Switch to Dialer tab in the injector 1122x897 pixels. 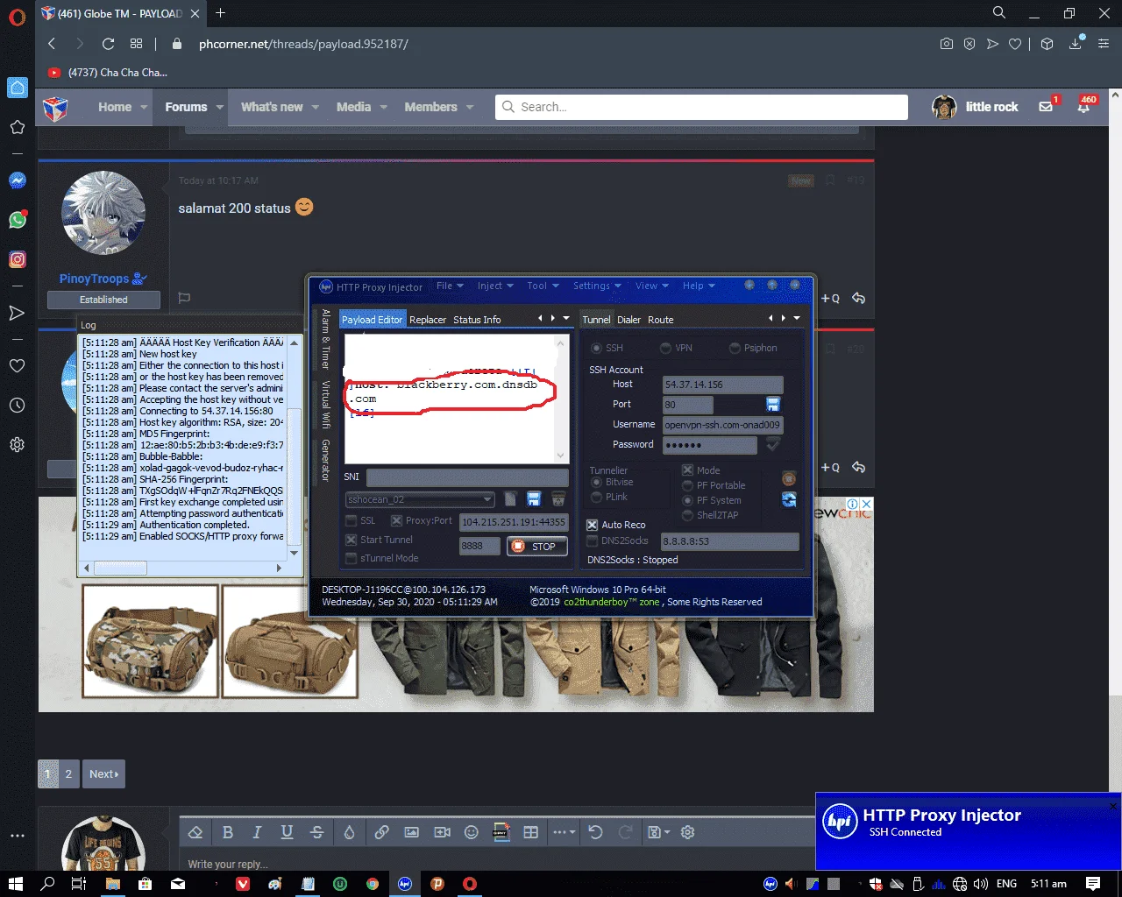click(628, 320)
